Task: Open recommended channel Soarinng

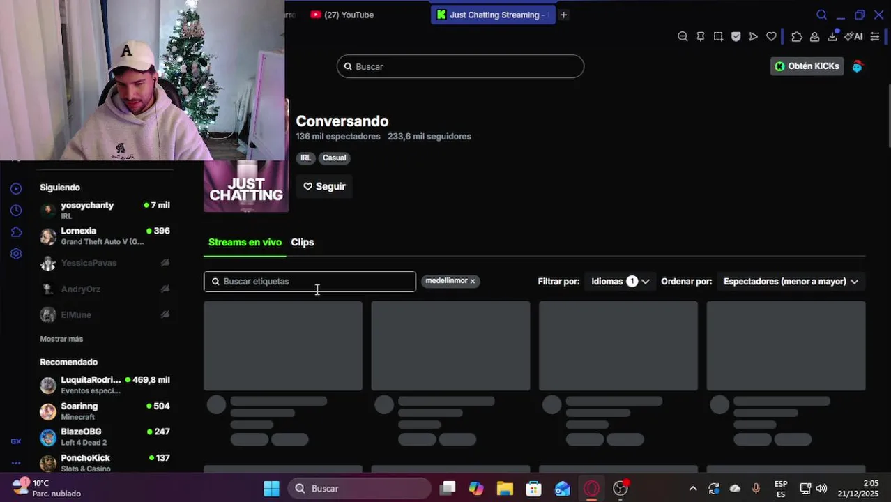Action: pos(105,411)
